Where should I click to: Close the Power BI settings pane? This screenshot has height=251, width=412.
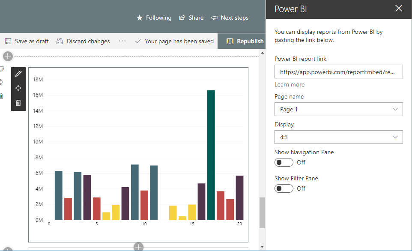(399, 8)
